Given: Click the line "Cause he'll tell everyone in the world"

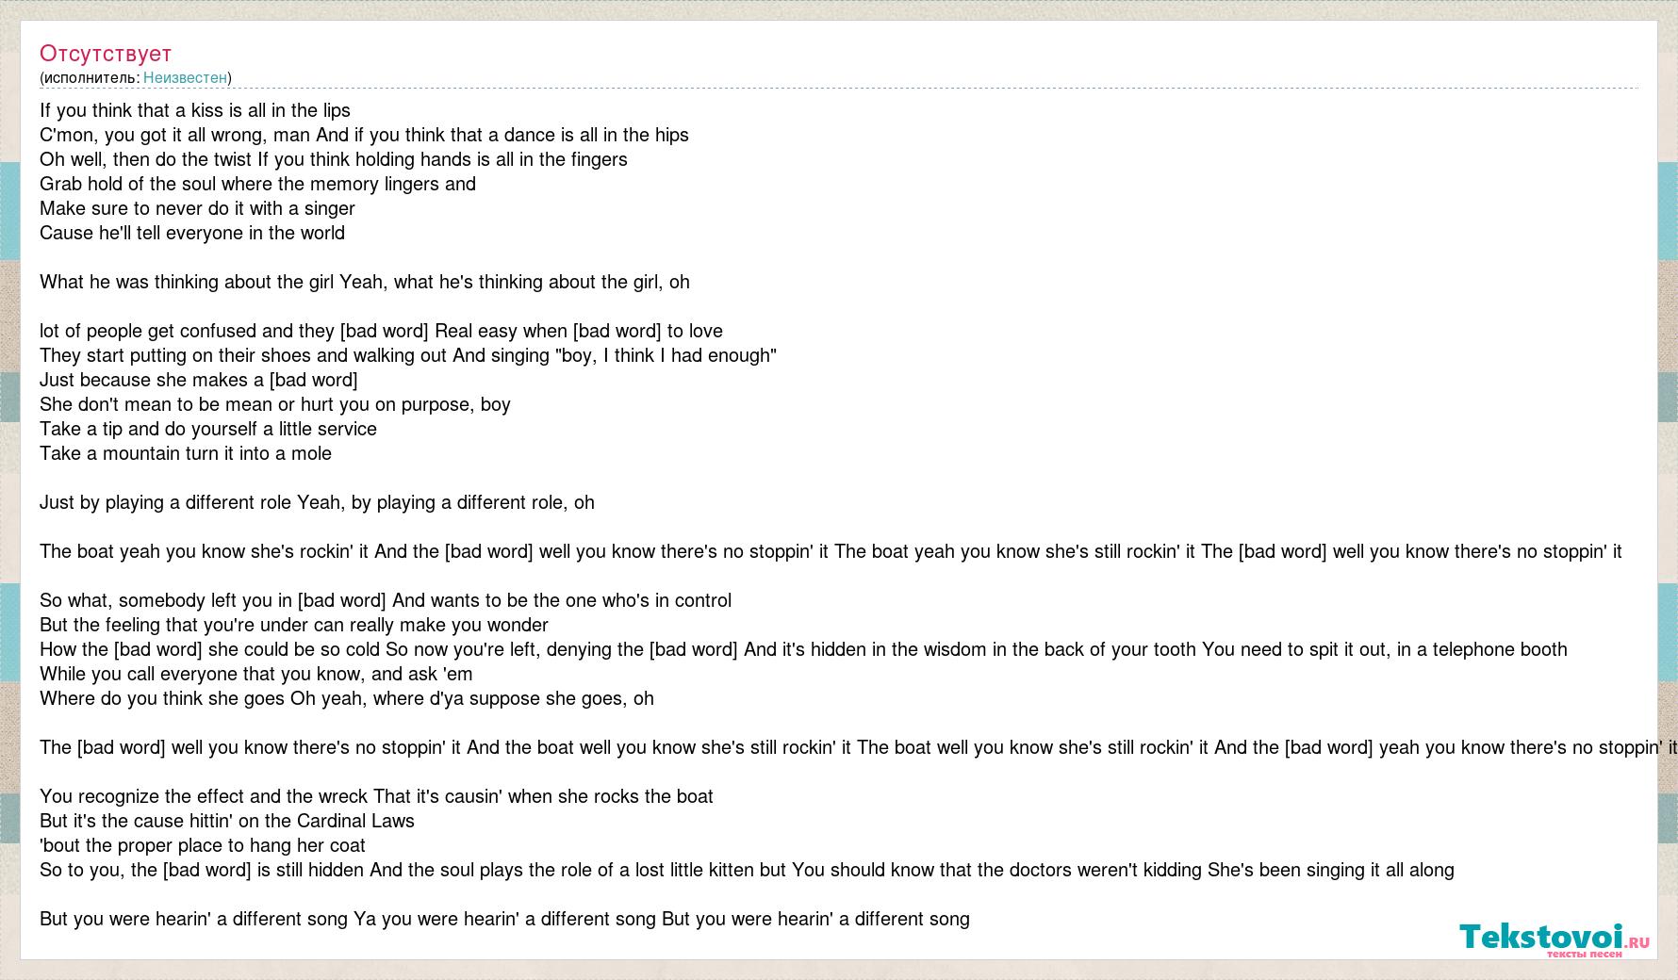Looking at the screenshot, I should (192, 233).
